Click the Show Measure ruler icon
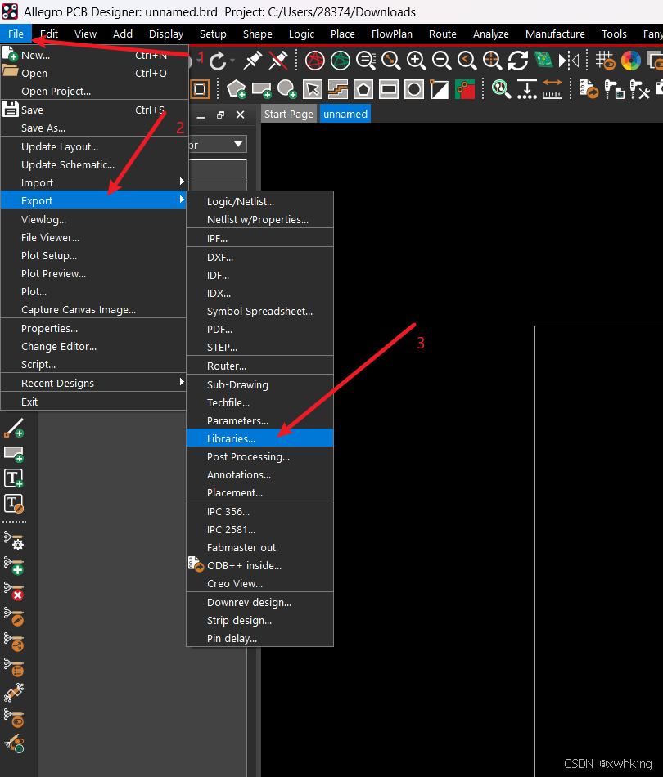 (552, 90)
